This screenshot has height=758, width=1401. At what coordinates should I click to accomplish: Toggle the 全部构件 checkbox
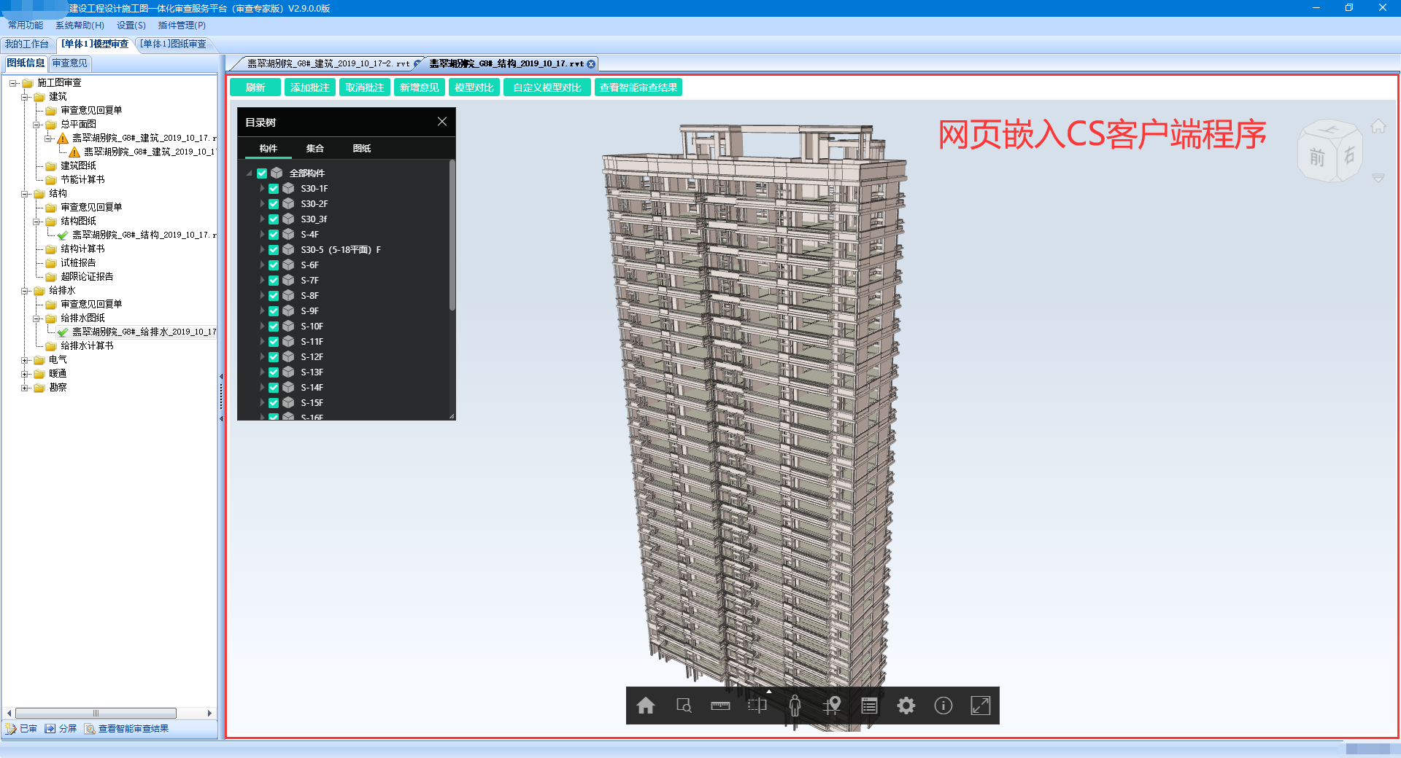click(x=262, y=173)
